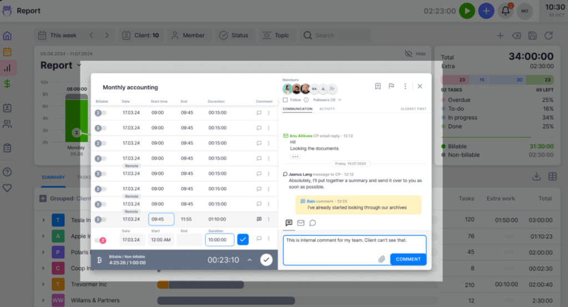Click the Duration field showing 10:00:00
This screenshot has height=307, width=568.
220,240
